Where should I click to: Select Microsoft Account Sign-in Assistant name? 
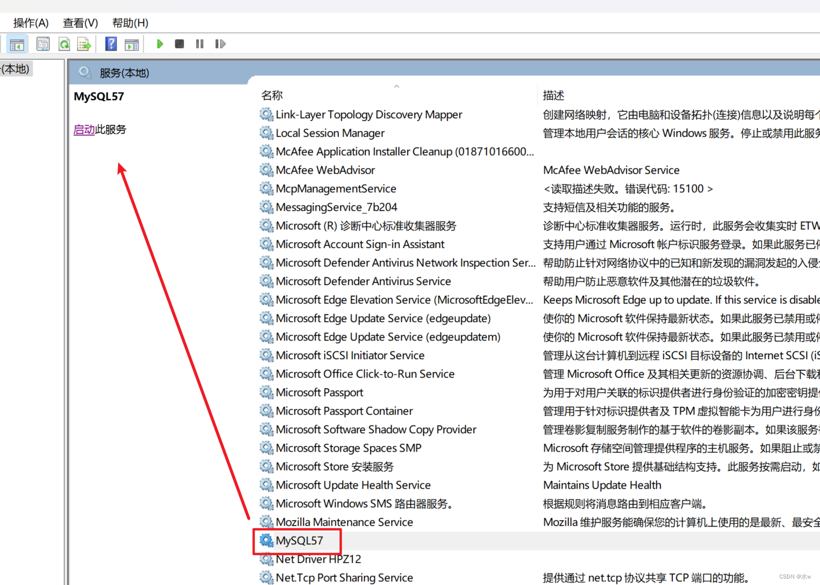click(360, 244)
